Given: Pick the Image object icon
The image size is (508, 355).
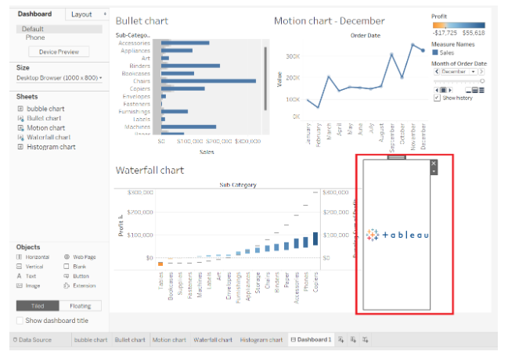Looking at the screenshot, I should click(20, 285).
